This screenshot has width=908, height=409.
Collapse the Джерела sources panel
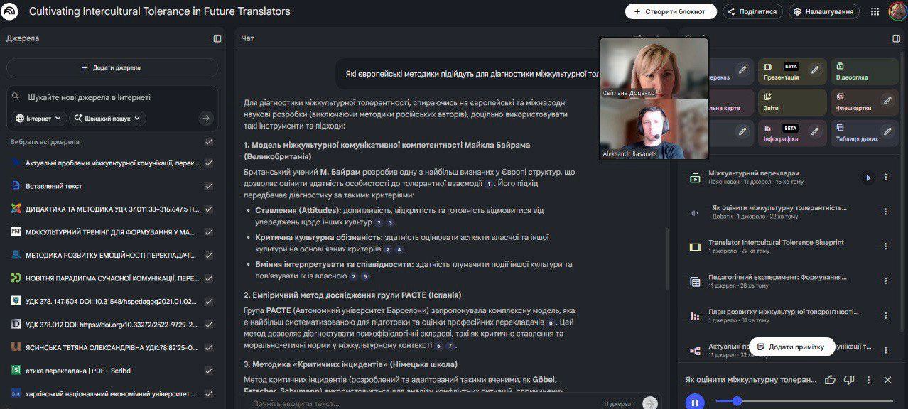[217, 38]
